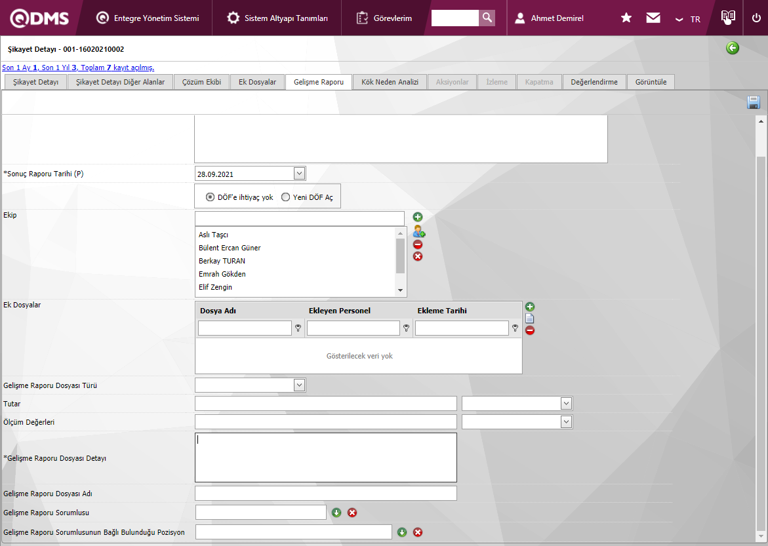768x546 pixels.
Task: Click the Ekip search input field
Action: coord(300,218)
